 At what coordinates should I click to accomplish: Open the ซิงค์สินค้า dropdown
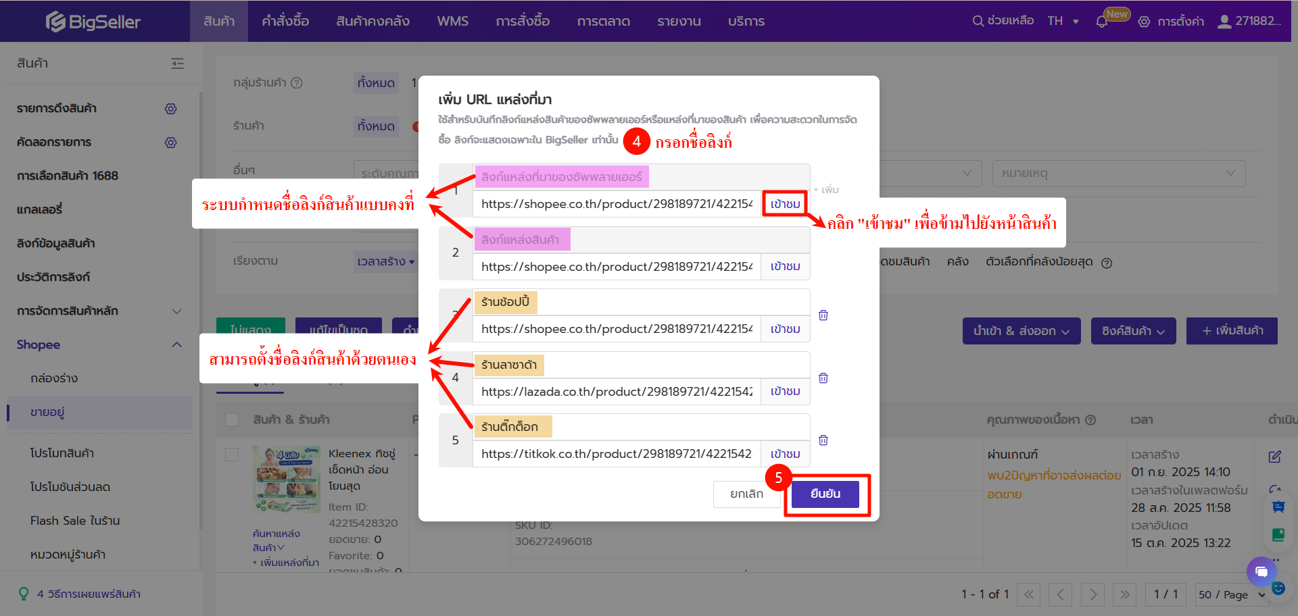coord(1134,331)
